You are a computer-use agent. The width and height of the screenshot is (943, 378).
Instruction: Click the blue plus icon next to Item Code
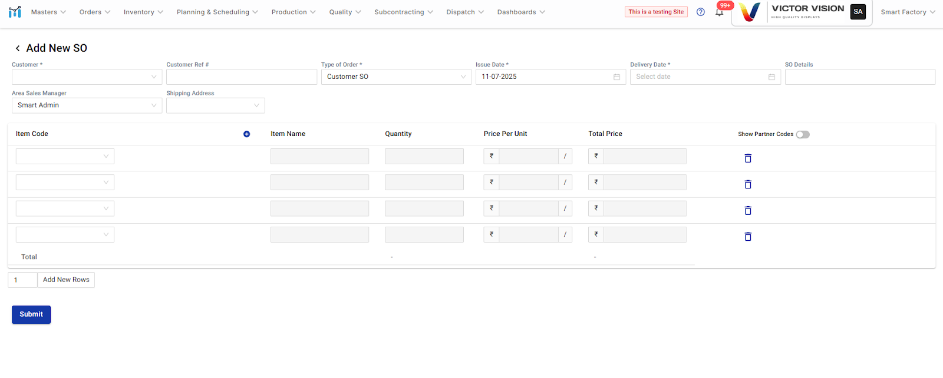click(246, 134)
